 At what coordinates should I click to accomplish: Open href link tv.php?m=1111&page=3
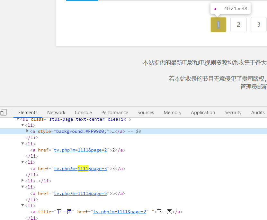pos(80,169)
